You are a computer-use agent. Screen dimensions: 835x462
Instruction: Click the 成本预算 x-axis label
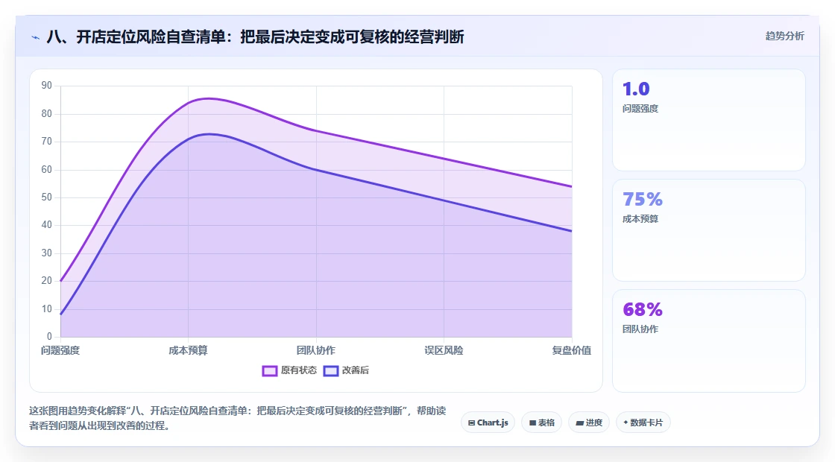click(x=188, y=350)
